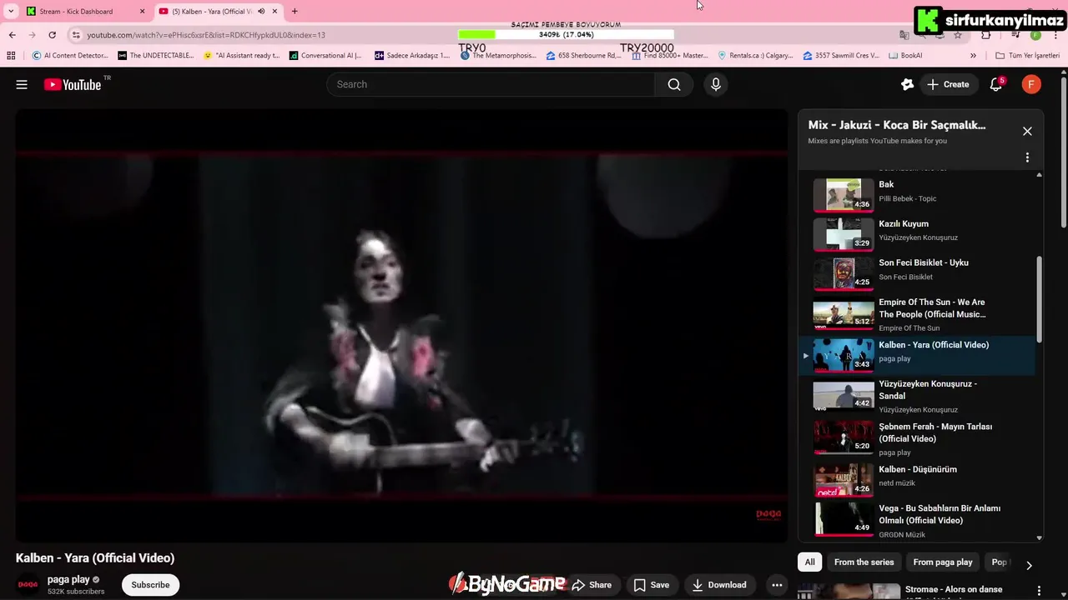Viewport: 1068px width, 600px height.
Task: Mute the tab via its speaker icon
Action: click(261, 11)
